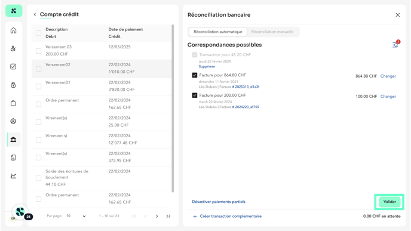
Task: Open the money bag icon in sidebar
Action: [x=13, y=85]
